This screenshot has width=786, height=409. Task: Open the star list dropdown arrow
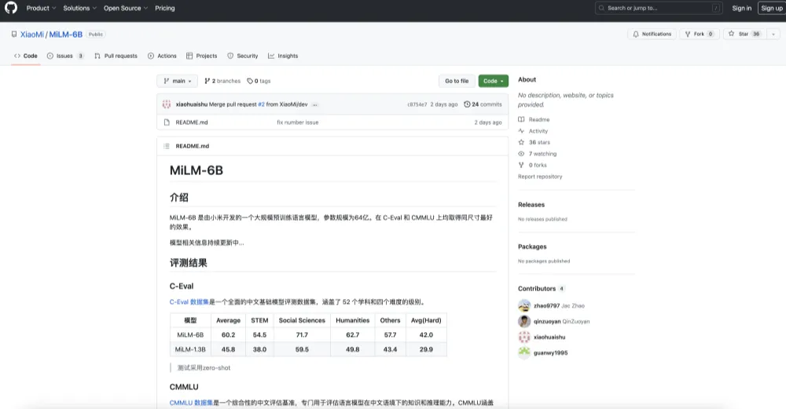(773, 34)
